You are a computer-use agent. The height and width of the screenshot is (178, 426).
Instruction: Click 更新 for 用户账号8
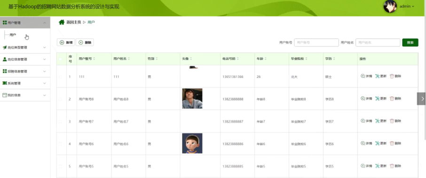[381, 99]
